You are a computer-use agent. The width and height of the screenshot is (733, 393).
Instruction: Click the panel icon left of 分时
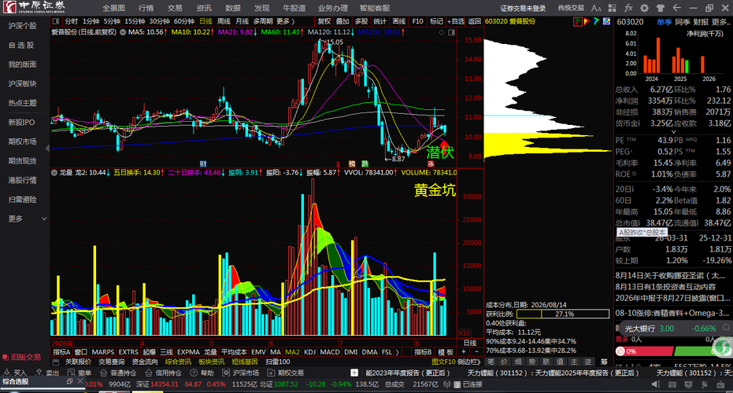(x=56, y=21)
